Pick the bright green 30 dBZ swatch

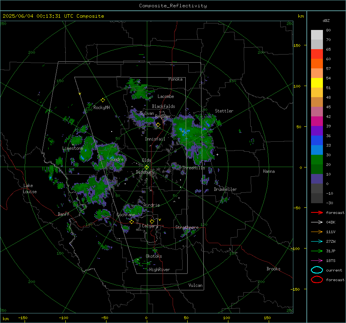(x=317, y=160)
